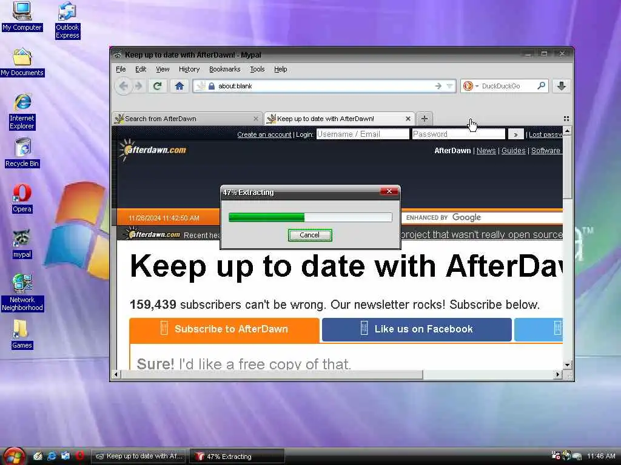The width and height of the screenshot is (621, 465).
Task: Open the Bookmarks menu
Action: [x=224, y=69]
